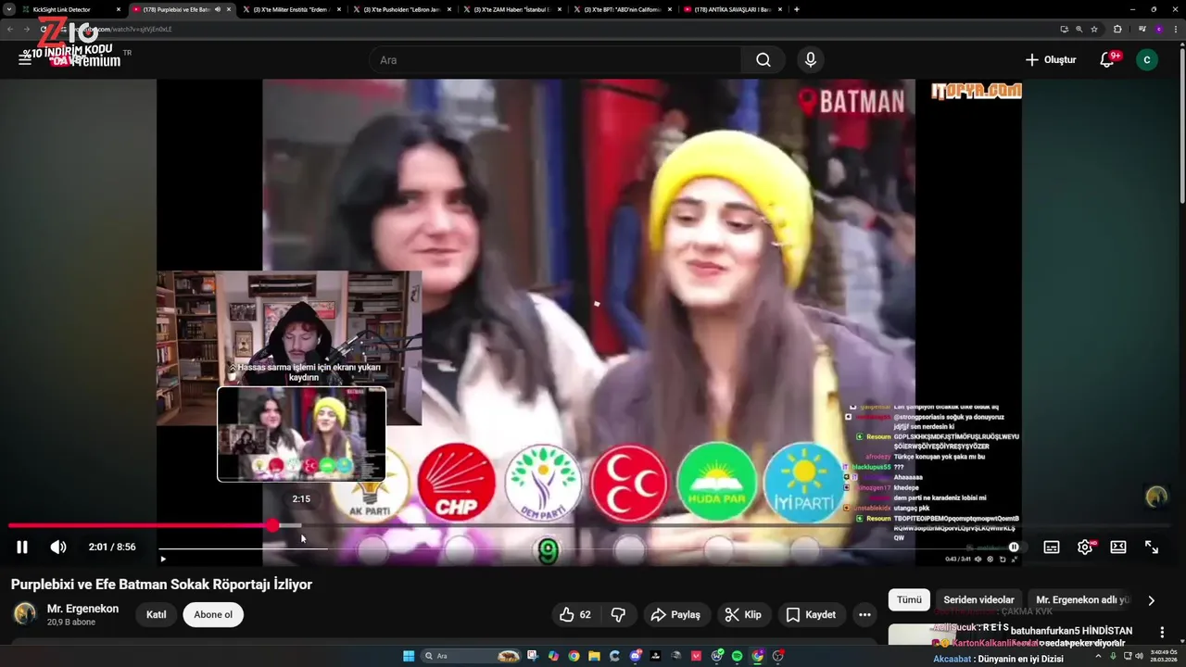This screenshot has width=1186, height=667.
Task: Click the video title text
Action: (161, 585)
